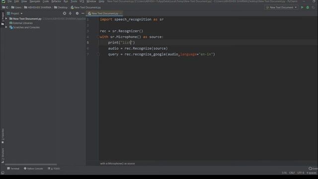Open Project panel settings gear
The width and height of the screenshot is (318, 179).
77,13
